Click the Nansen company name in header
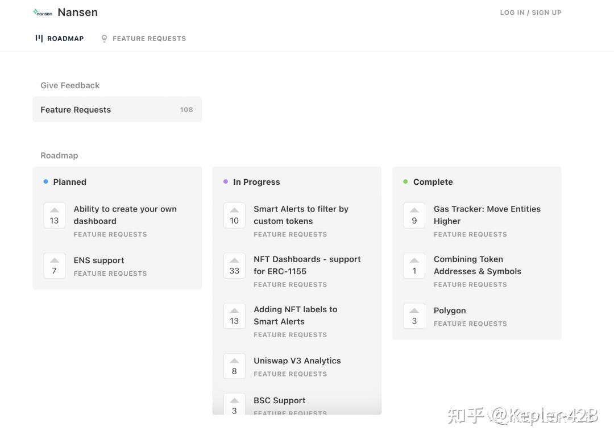614x443 pixels. [77, 12]
